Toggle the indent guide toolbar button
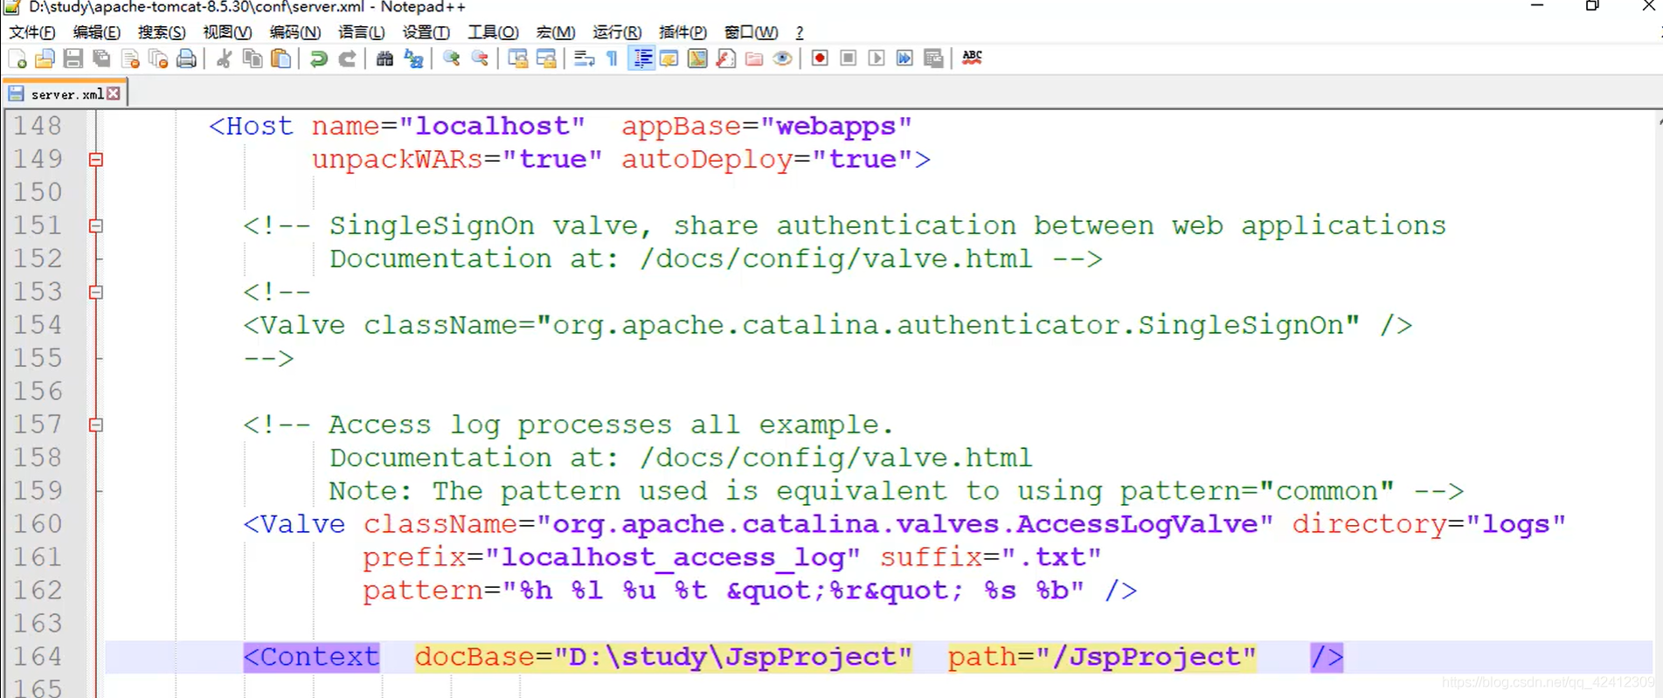1663x698 pixels. coord(641,59)
